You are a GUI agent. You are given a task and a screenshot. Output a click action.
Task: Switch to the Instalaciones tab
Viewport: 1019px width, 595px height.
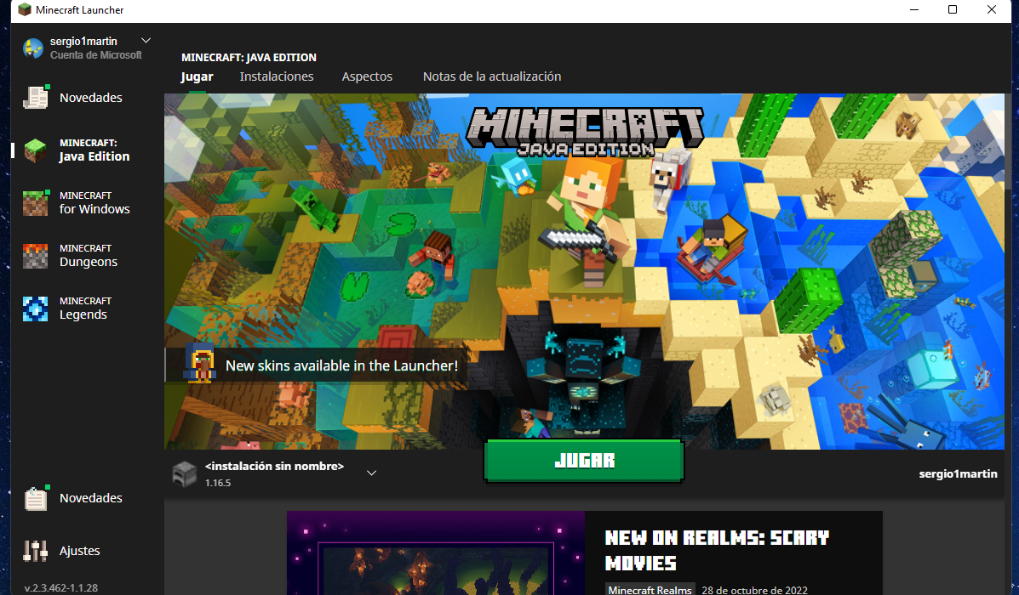tap(276, 76)
